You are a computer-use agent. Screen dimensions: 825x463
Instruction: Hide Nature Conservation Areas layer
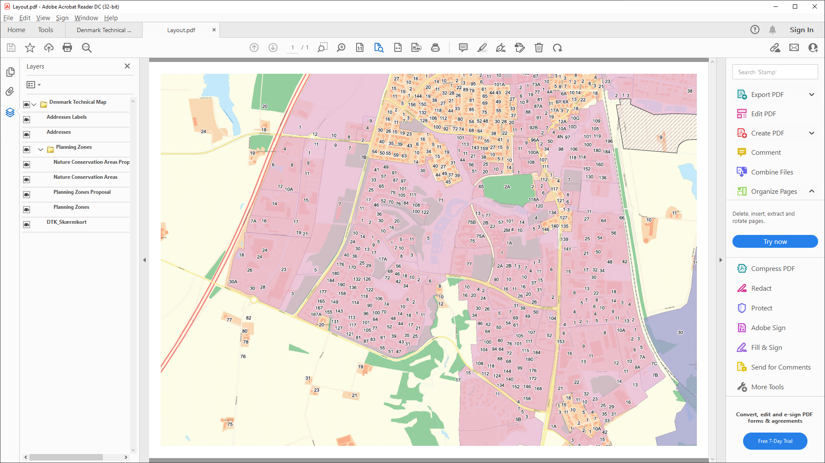click(x=27, y=180)
